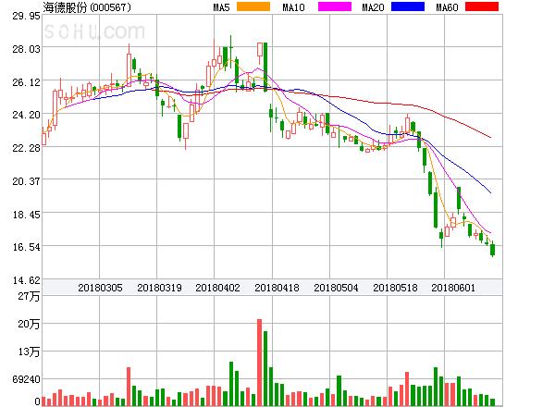
Task: Click the 20180319 date label
Action: (x=159, y=288)
